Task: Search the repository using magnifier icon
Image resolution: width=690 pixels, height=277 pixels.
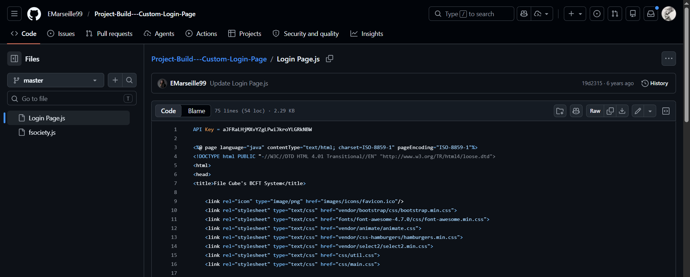Action: tap(129, 80)
